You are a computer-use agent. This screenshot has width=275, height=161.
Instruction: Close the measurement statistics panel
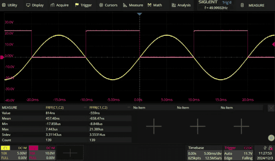pos(271,108)
